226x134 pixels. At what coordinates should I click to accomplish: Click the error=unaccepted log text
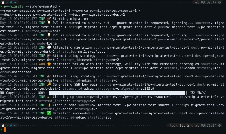click(16, 72)
